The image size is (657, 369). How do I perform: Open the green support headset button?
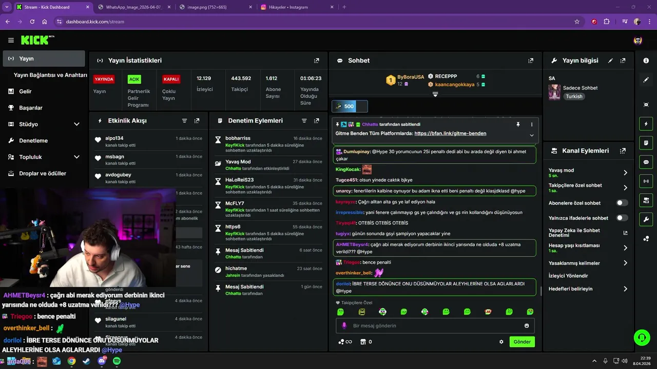click(642, 337)
